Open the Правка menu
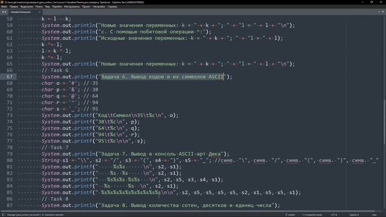The height and width of the screenshot is (217, 386). [14, 7]
